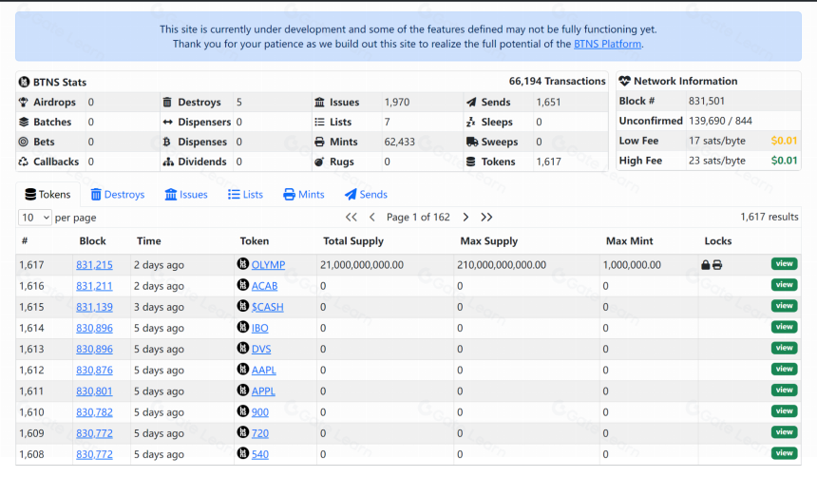Viewport: 817px width, 477px height.
Task: Jump to first page double-chevron
Action: 351,217
